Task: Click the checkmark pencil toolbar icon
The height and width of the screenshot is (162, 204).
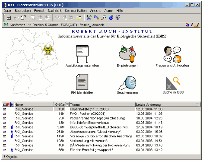Action: point(118,18)
